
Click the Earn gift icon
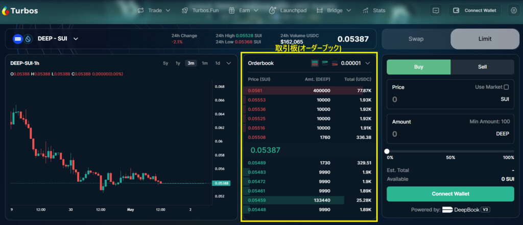pos(231,10)
